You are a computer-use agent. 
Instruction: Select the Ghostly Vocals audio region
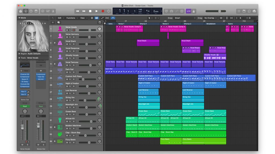[215, 57]
